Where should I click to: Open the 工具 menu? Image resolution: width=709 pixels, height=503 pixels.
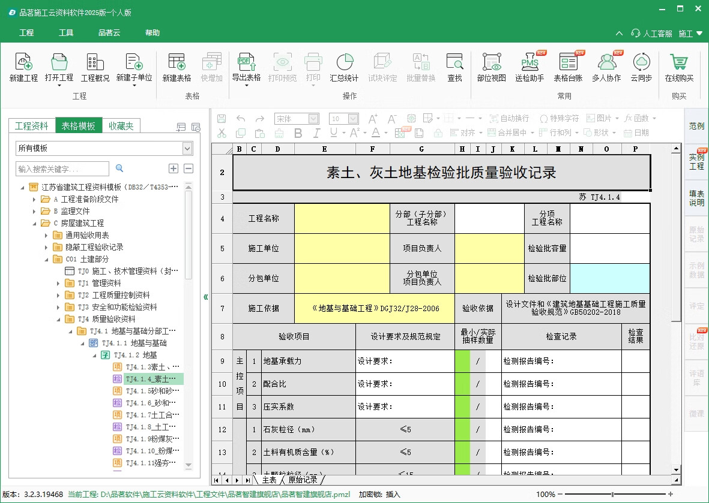[66, 33]
